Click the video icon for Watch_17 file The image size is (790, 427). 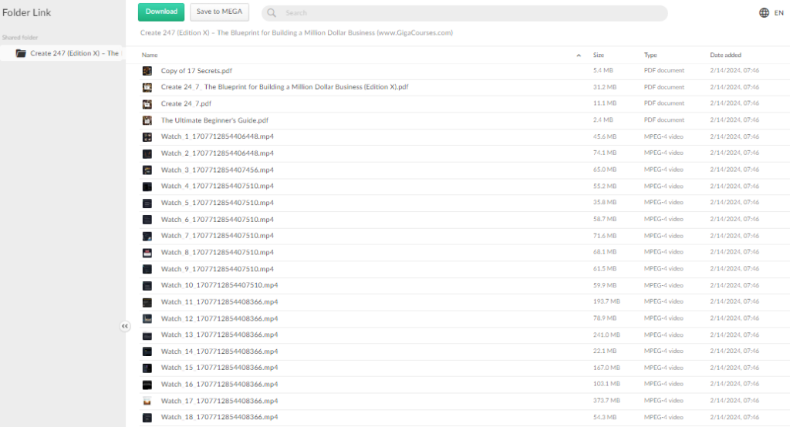pyautogui.click(x=147, y=402)
